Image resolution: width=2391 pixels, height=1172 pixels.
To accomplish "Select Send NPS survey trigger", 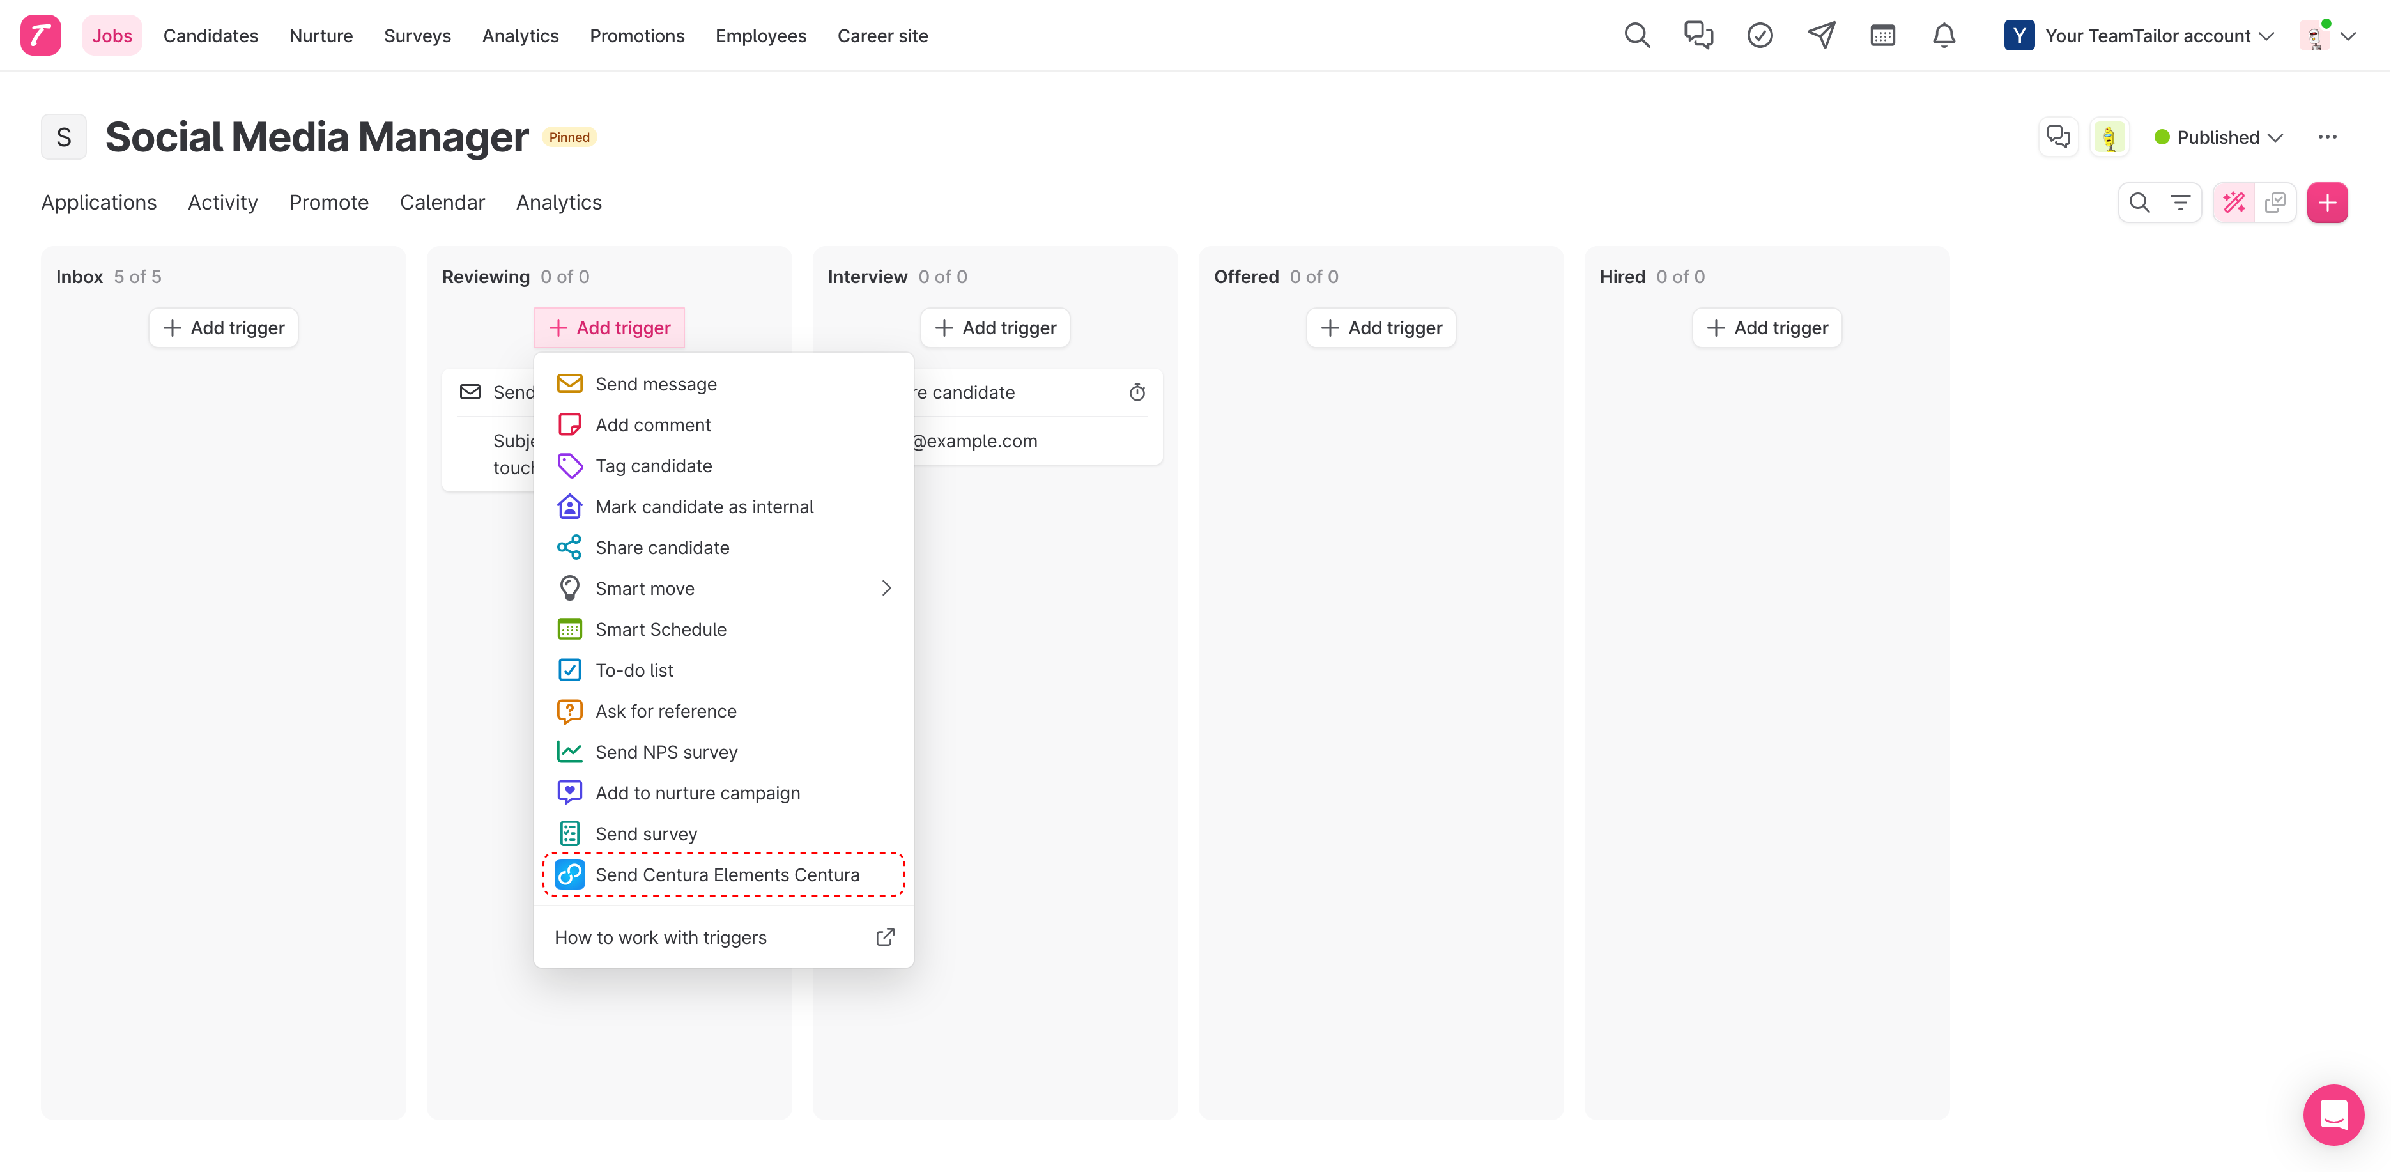I will tap(723, 752).
